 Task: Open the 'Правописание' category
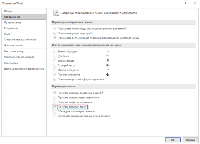[x=24, y=22]
